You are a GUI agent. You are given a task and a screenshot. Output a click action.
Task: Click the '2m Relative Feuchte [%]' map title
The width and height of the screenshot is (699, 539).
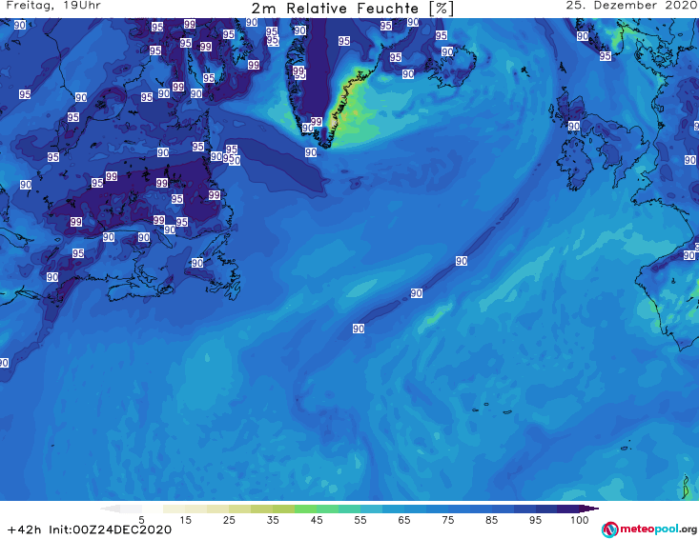(352, 9)
